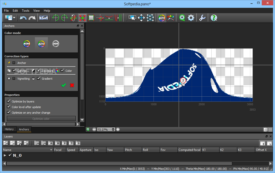Viewport: 275px width, 173px height.
Task: Switch to the Anchors tab
Action: tap(24, 129)
